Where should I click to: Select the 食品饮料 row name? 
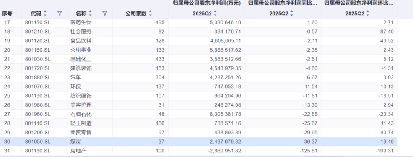click(81, 41)
